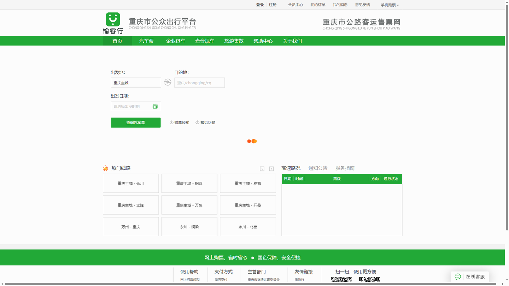Choose route 重庆主城 - 铜梁
Screen dimensions: 509x286
coord(189,183)
